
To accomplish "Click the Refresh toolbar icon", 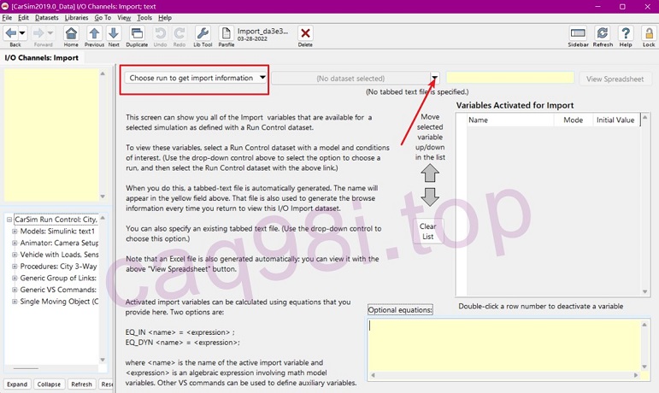I will (x=603, y=33).
